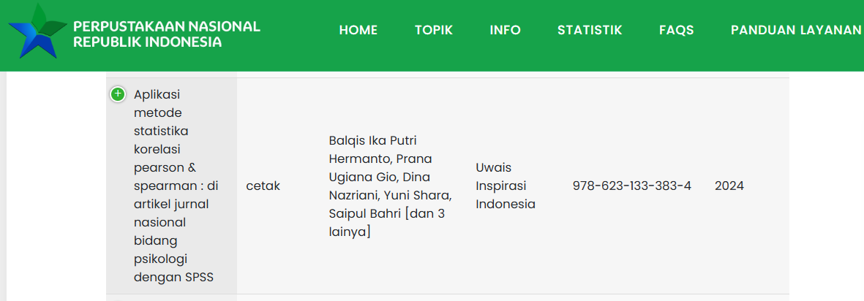Viewport: 864px width, 301px height.
Task: Click the publication year 2024
Action: 729,186
